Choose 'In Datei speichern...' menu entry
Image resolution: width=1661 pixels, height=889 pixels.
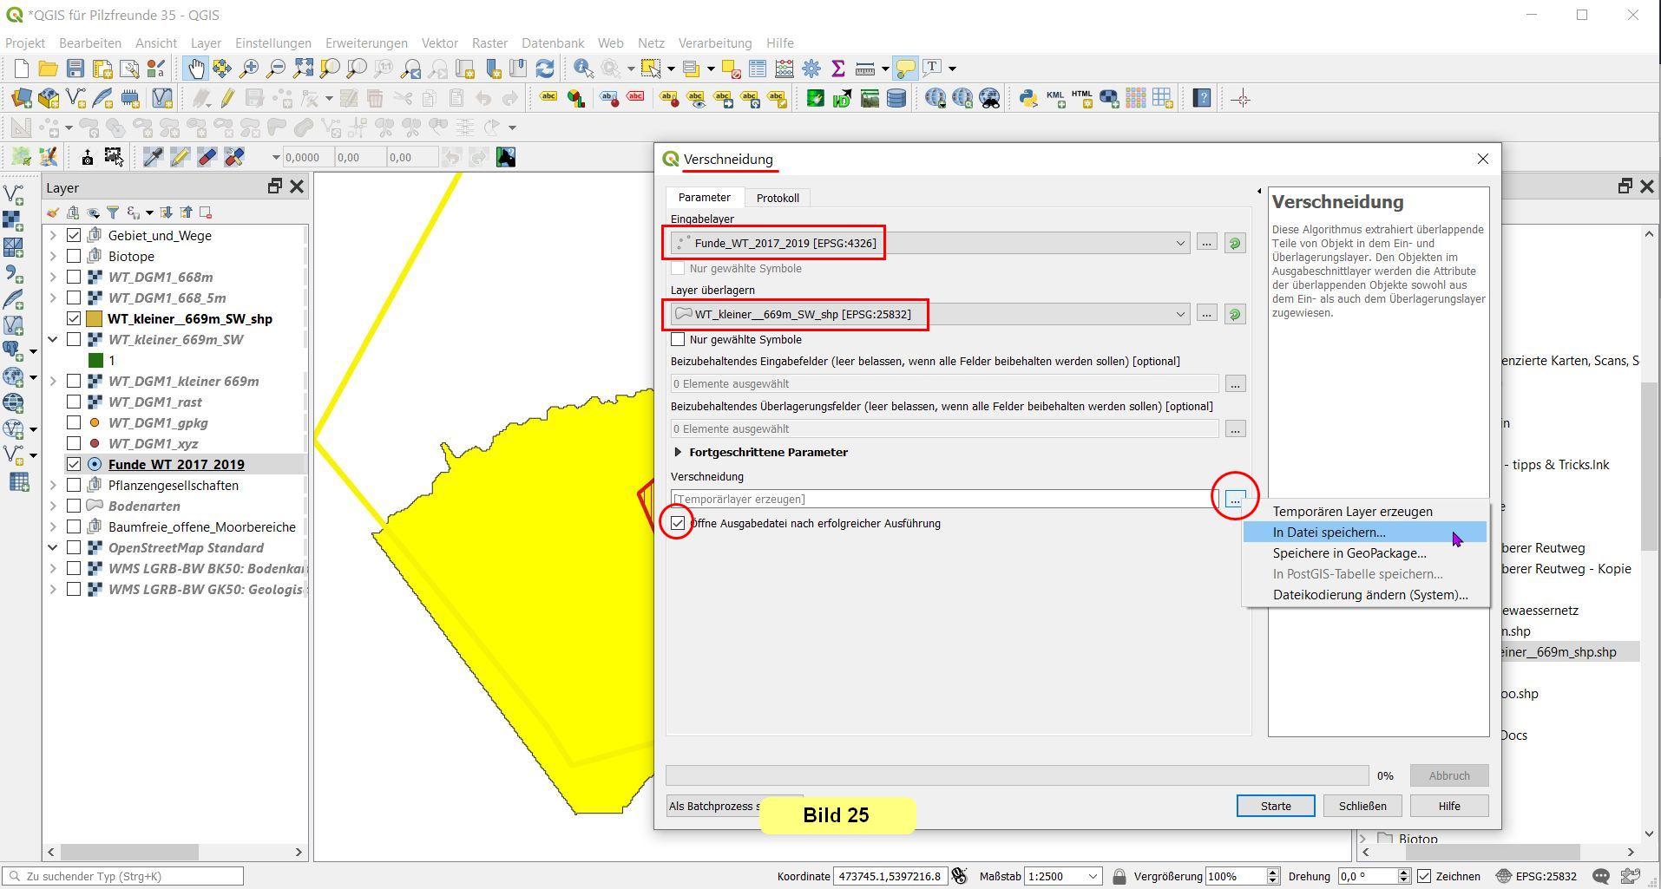[x=1329, y=533]
